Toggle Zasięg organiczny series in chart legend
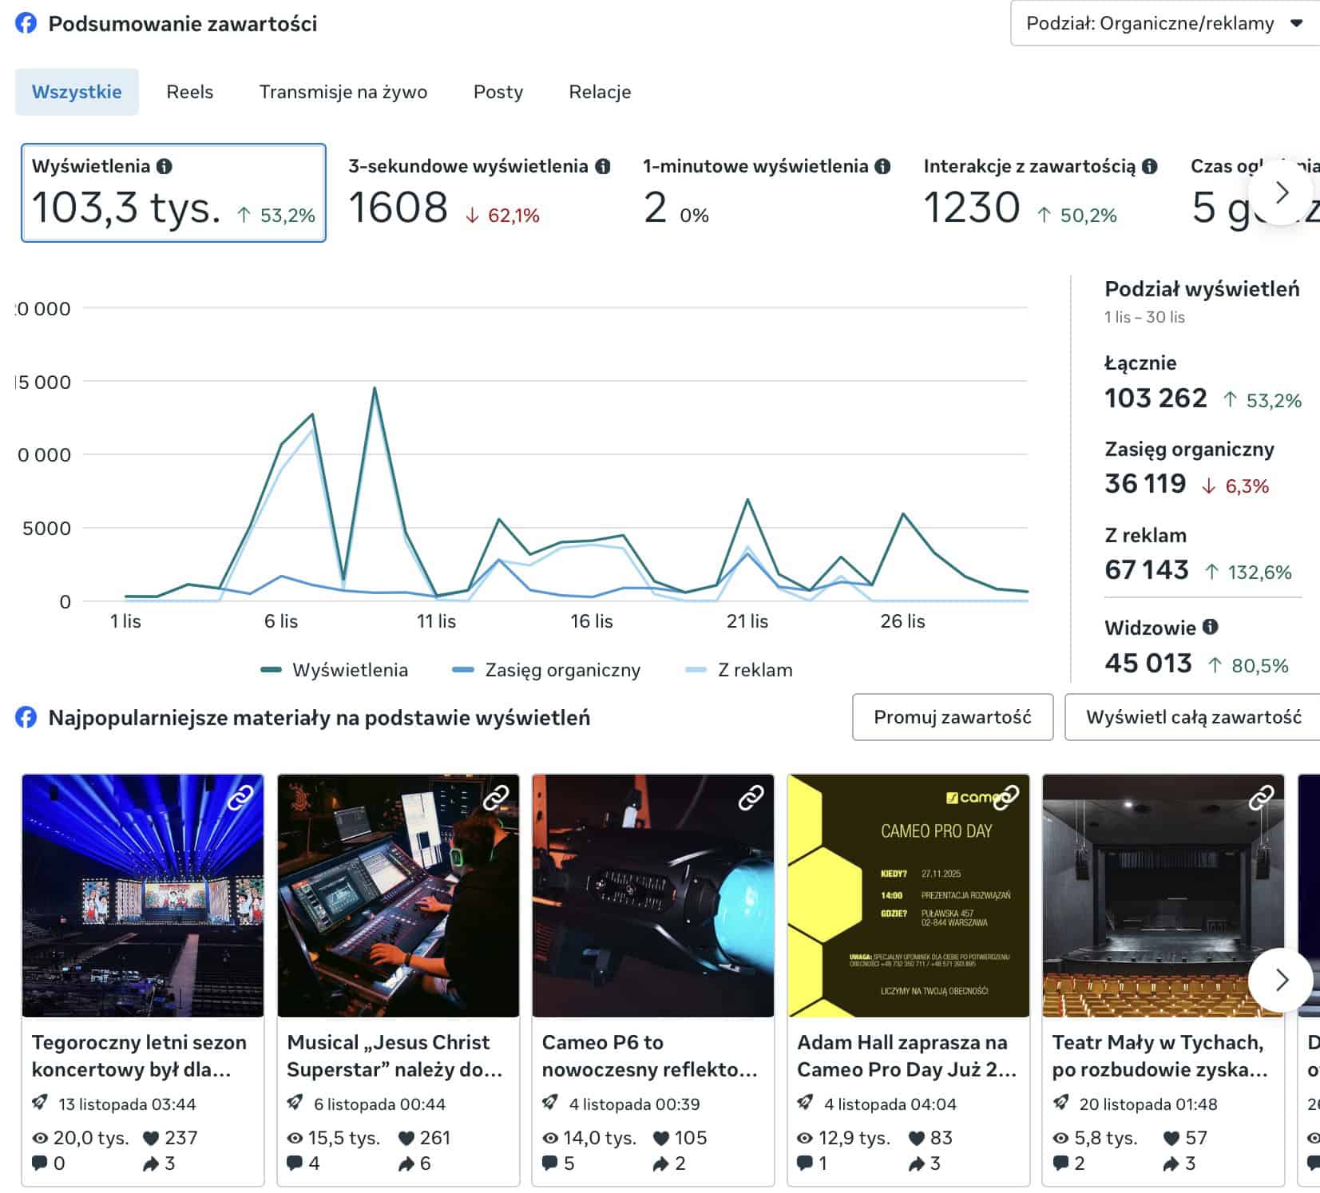Image resolution: width=1320 pixels, height=1193 pixels. point(546,670)
